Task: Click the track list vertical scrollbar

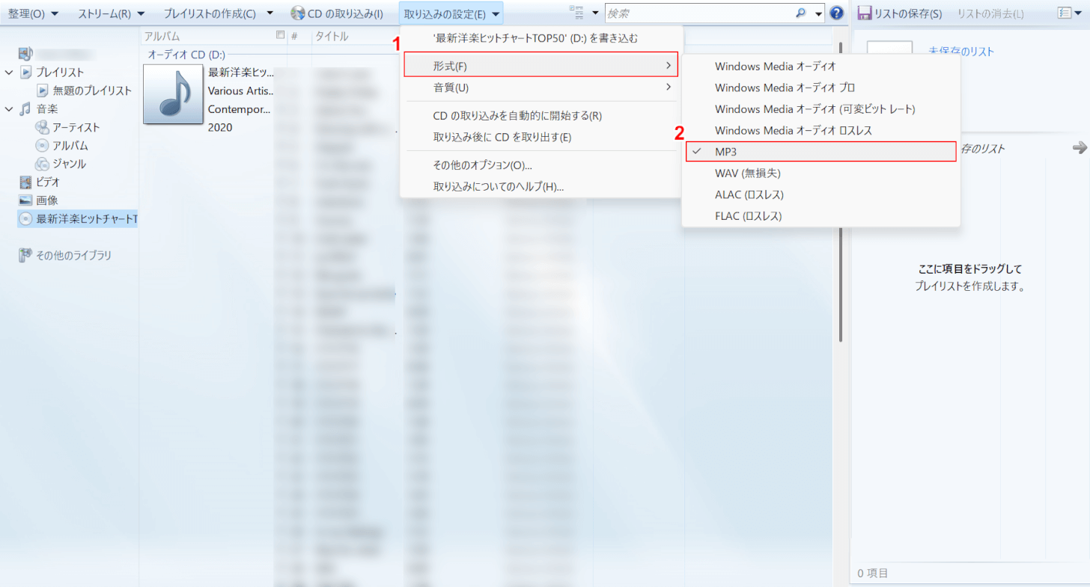Action: (x=841, y=193)
